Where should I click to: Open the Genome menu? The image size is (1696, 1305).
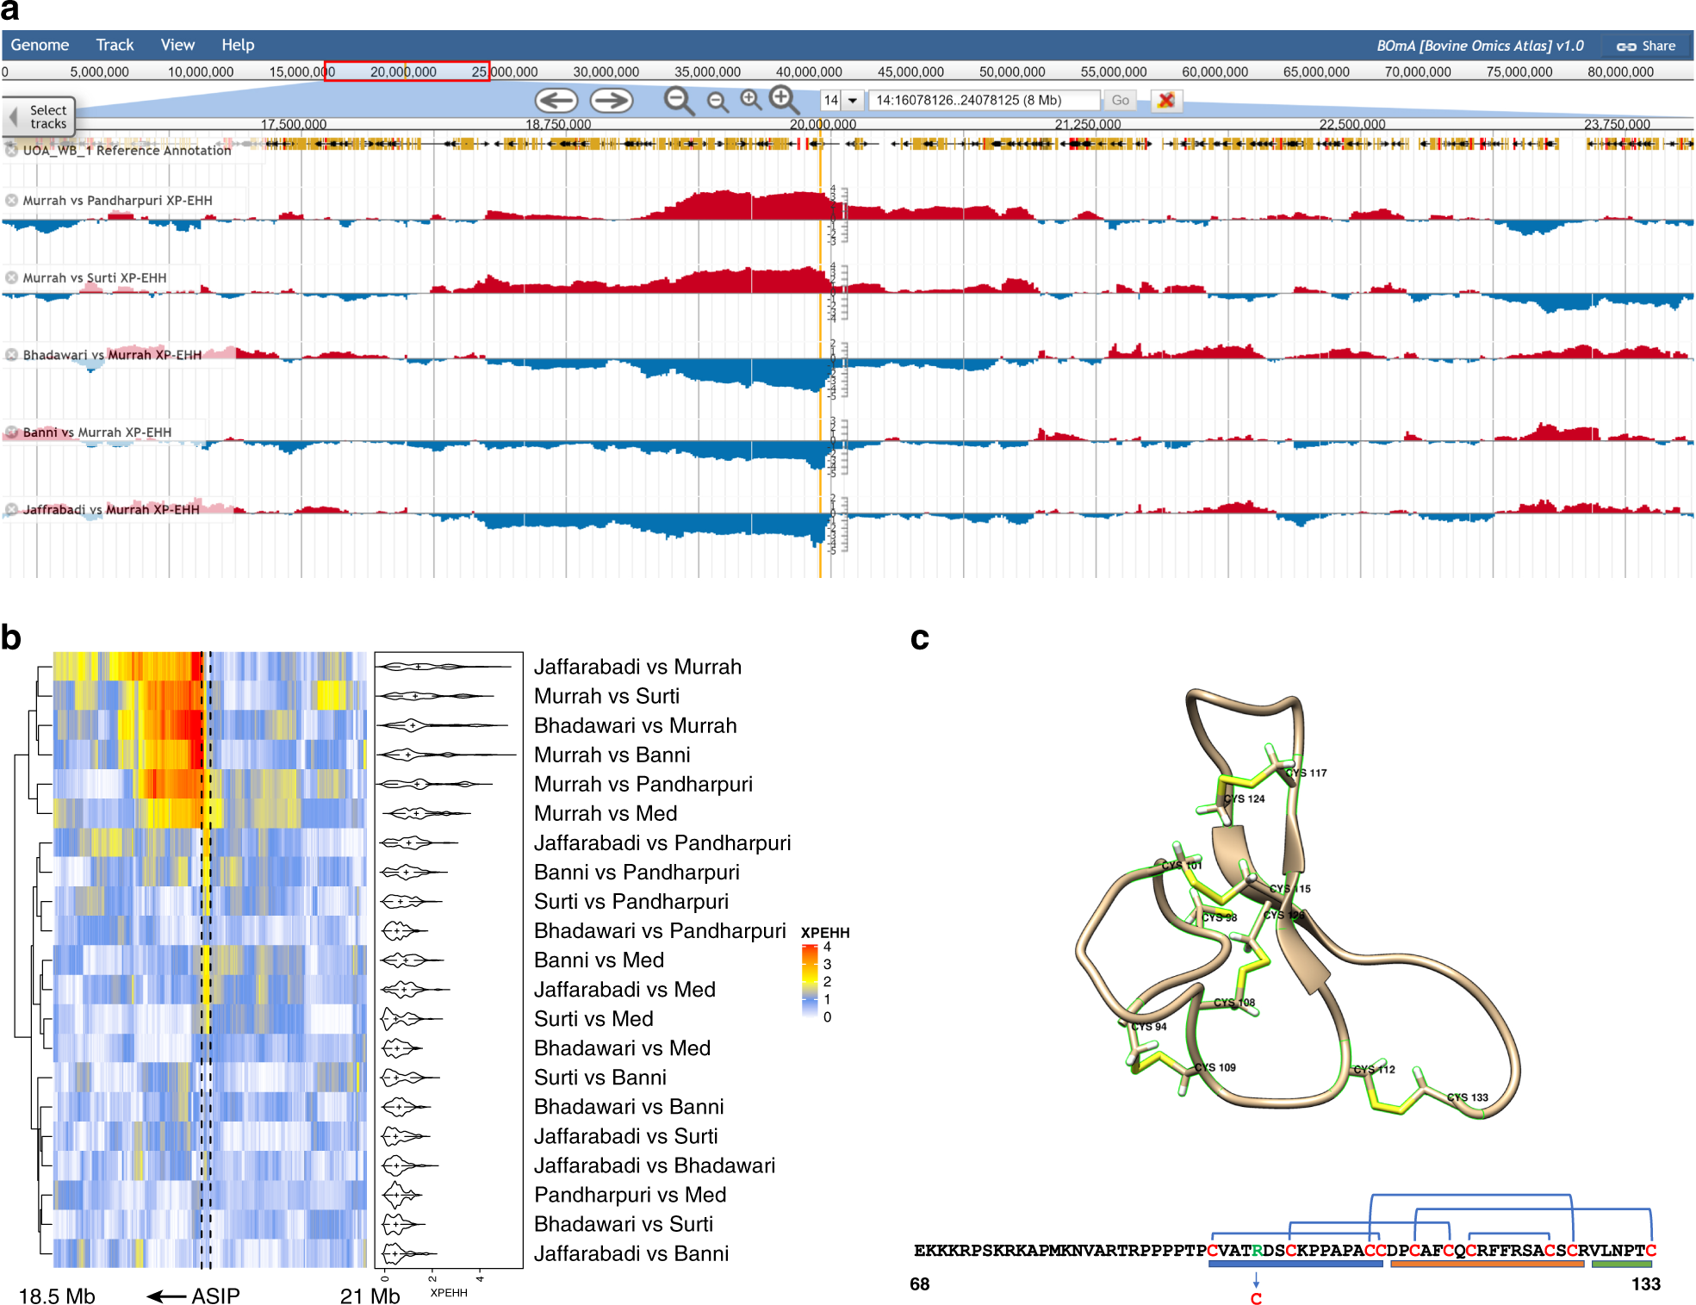pos(41,45)
